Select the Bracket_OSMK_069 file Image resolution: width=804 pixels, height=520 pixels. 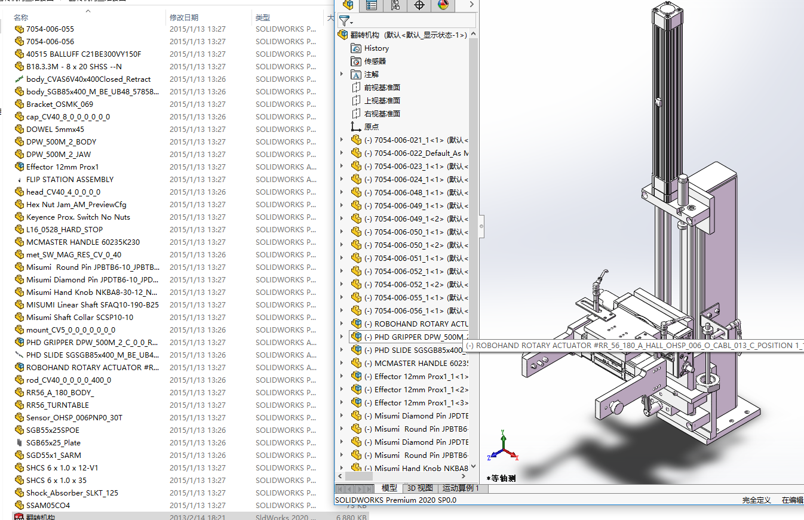tap(60, 104)
